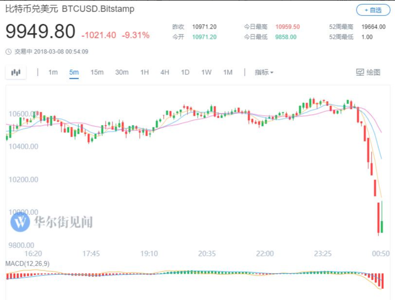Image resolution: width=395 pixels, height=300 pixels.
Task: Switch the chart to 30m
Action: pyautogui.click(x=122, y=72)
